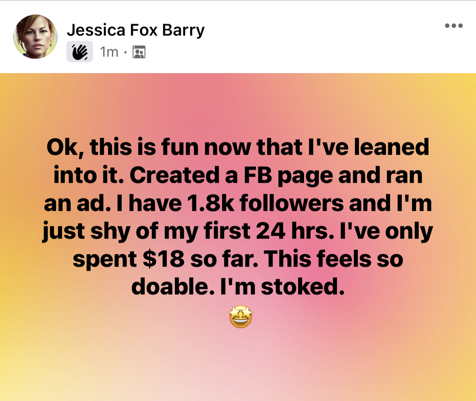Open the three-dot post options menu

pyautogui.click(x=453, y=26)
